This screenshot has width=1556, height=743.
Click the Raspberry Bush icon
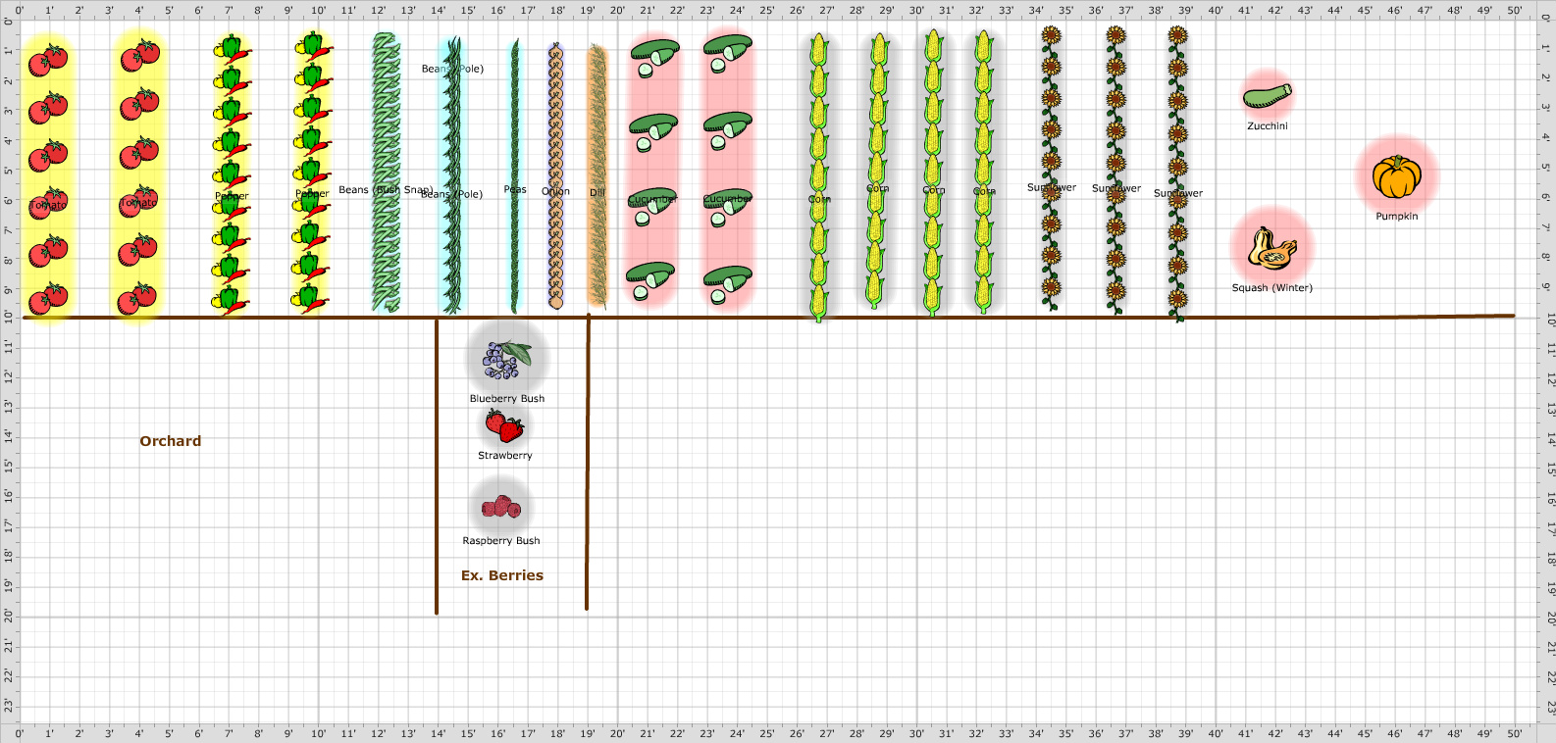500,507
